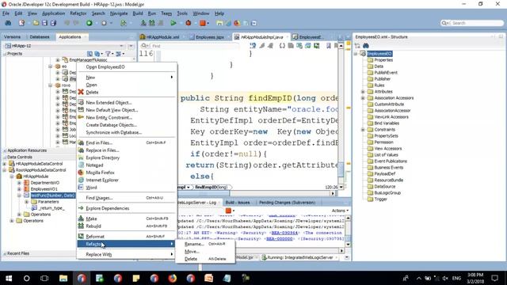Image resolution: width=507 pixels, height=285 pixels.
Task: Click the red Terminate square in main toolbar
Action: (x=203, y=23)
